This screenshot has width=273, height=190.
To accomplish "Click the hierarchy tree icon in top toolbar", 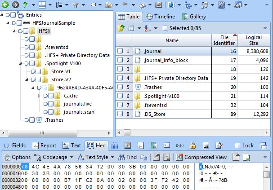I will point(188,5).
